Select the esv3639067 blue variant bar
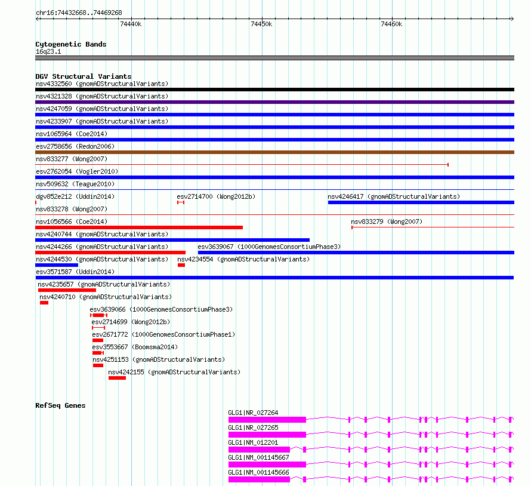The image size is (531, 486). [356, 253]
